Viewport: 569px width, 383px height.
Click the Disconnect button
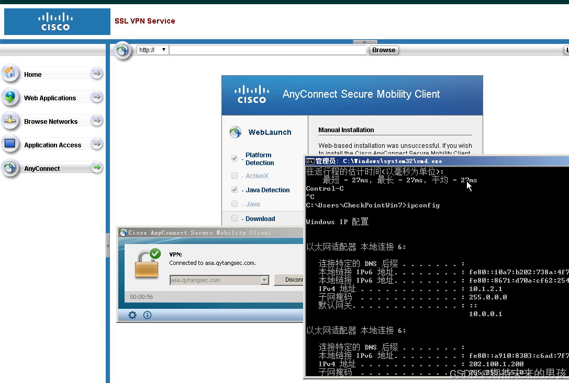point(289,280)
